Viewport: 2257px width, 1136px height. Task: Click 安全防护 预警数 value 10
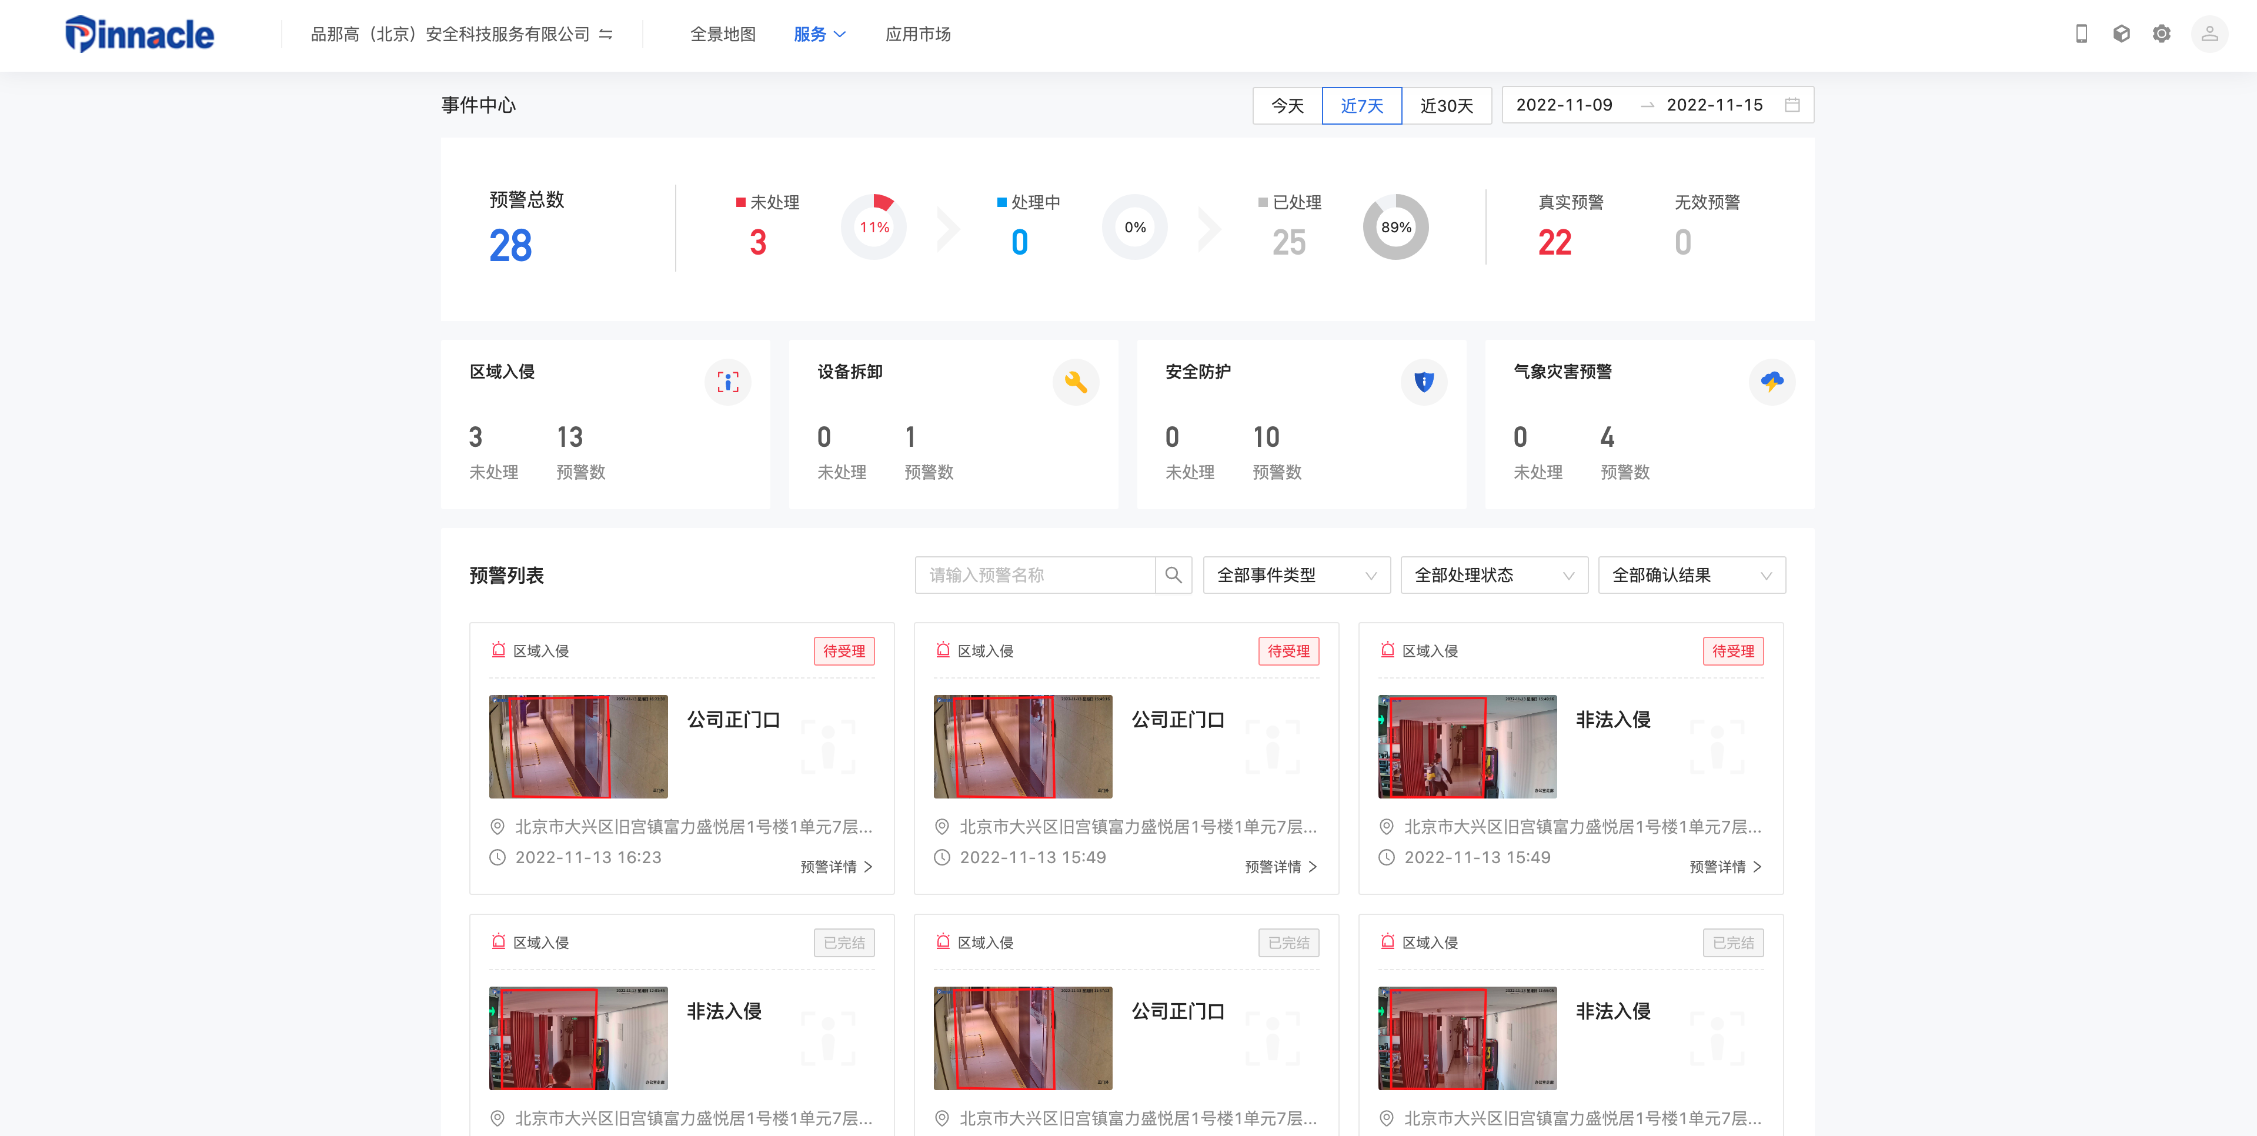[1266, 437]
